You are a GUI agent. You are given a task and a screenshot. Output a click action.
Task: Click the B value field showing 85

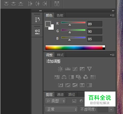(x=95, y=39)
